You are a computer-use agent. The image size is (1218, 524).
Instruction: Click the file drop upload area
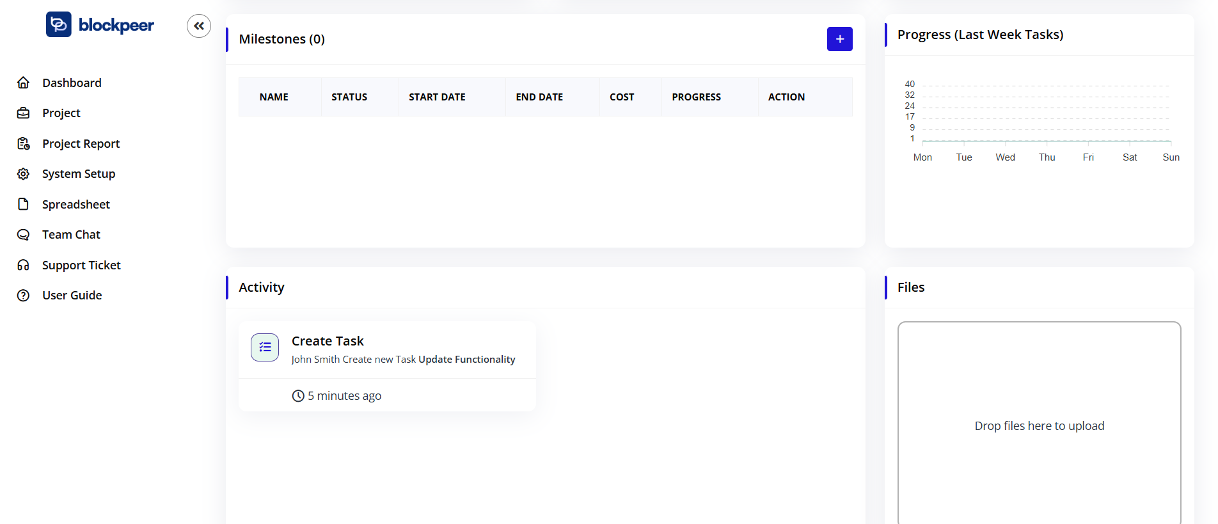click(1039, 425)
